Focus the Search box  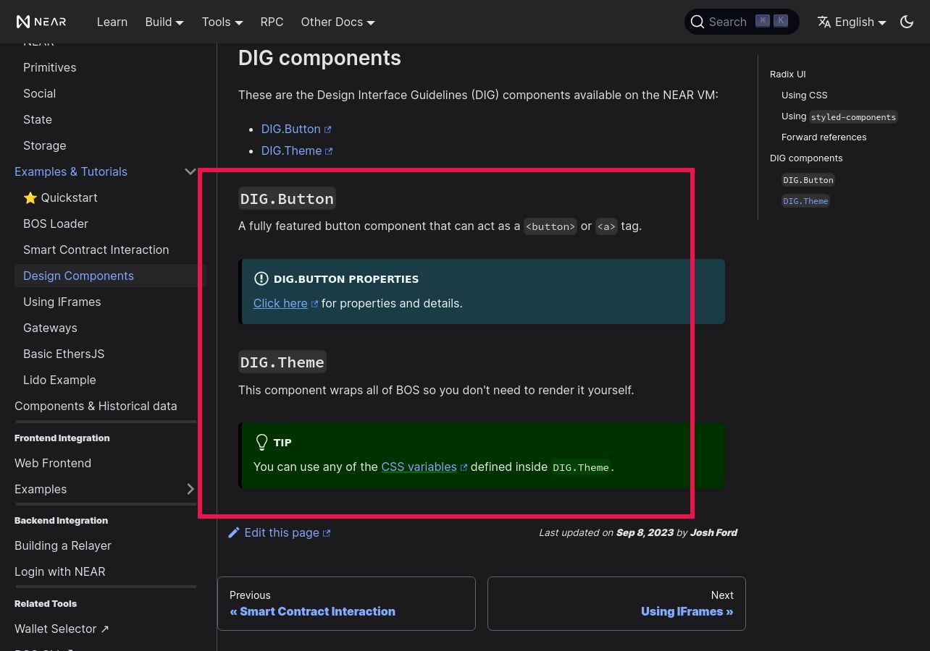(742, 22)
